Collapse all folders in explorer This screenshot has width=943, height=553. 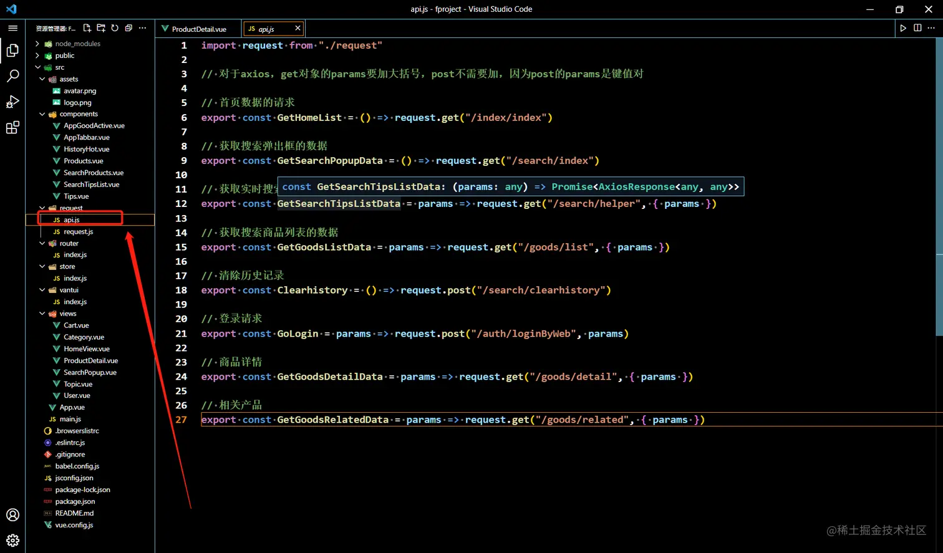128,28
